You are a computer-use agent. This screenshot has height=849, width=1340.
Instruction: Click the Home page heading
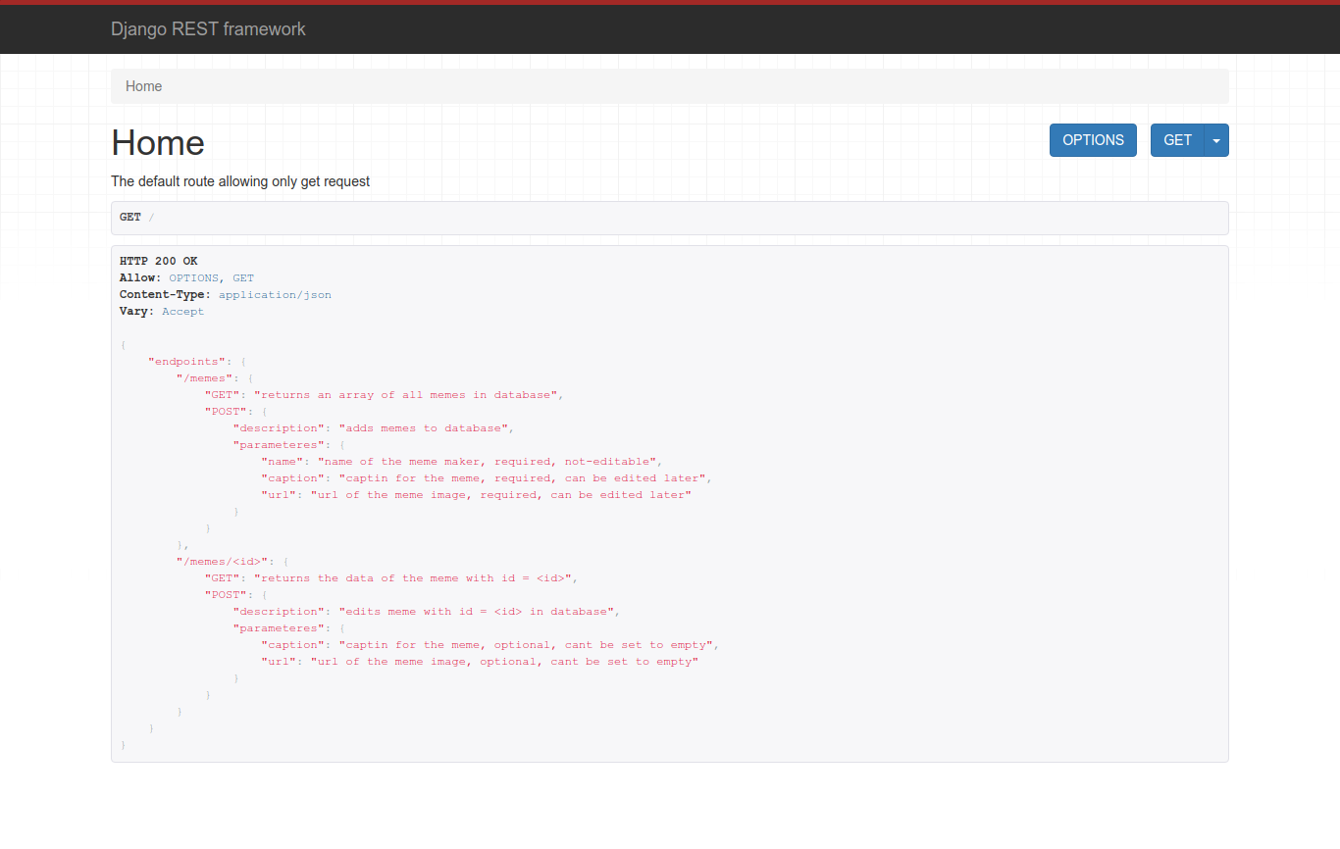pos(158,143)
